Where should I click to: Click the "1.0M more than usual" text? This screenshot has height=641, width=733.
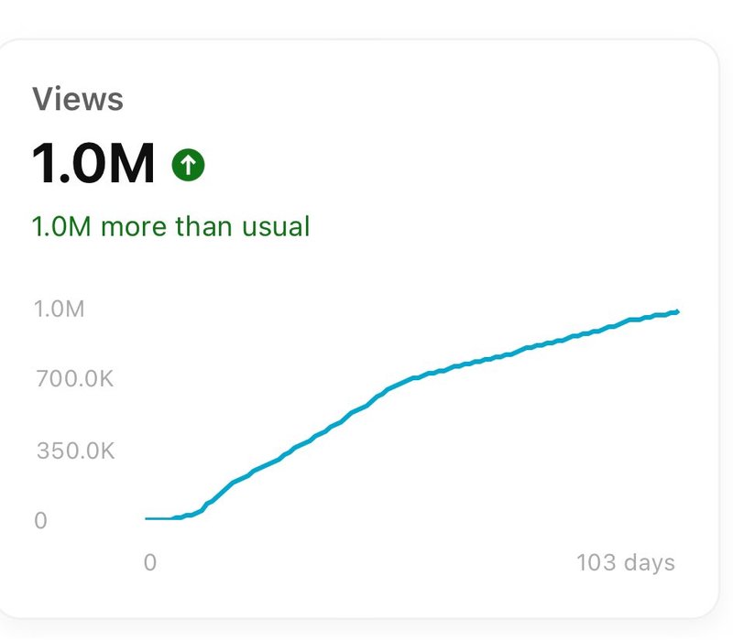tap(171, 225)
